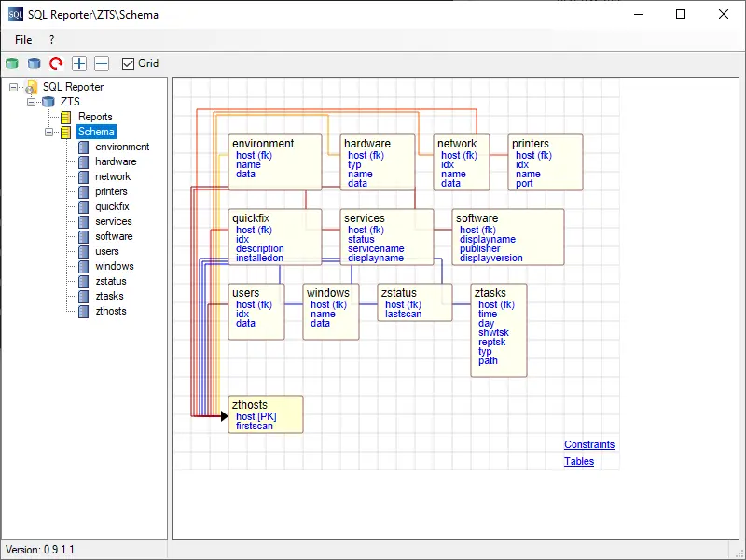Click the software table icon in tree
Viewport: 746px width, 560px height.
click(83, 236)
